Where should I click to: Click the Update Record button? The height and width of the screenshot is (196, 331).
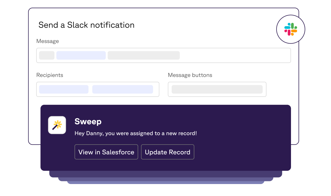click(x=167, y=152)
